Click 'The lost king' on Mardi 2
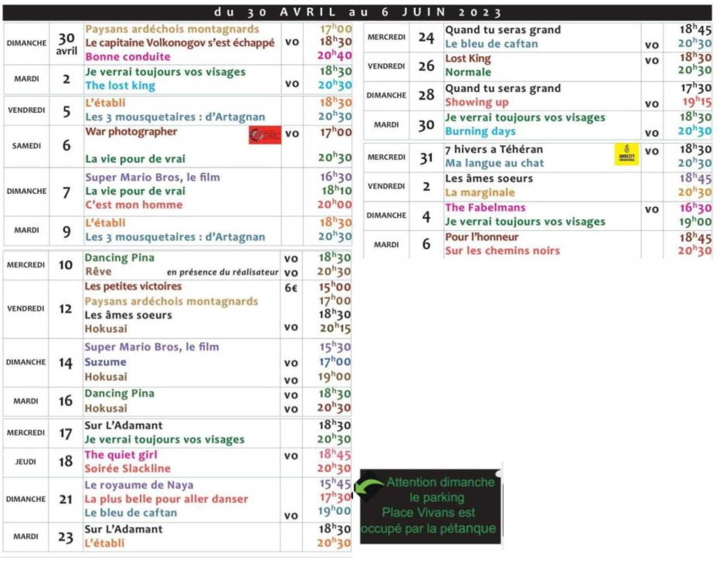The width and height of the screenshot is (720, 566). [120, 85]
